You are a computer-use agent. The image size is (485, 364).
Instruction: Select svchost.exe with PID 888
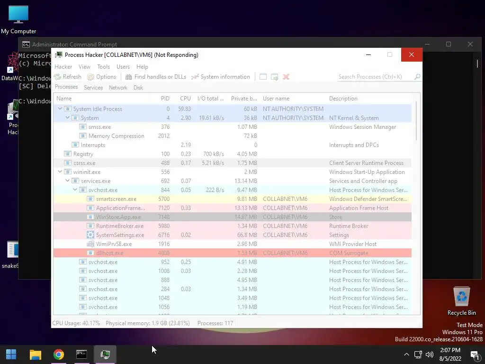(233, 280)
